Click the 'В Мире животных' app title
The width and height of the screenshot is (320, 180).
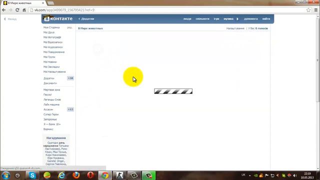coord(90,28)
